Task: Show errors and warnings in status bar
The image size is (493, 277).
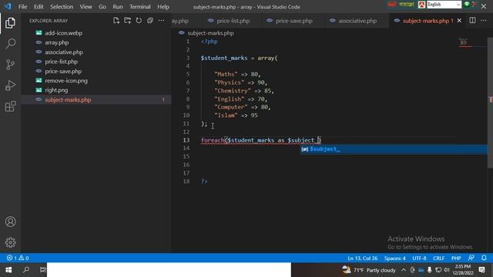Action: 18,258
